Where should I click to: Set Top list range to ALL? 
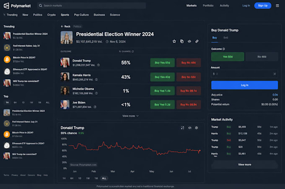pos(48,103)
